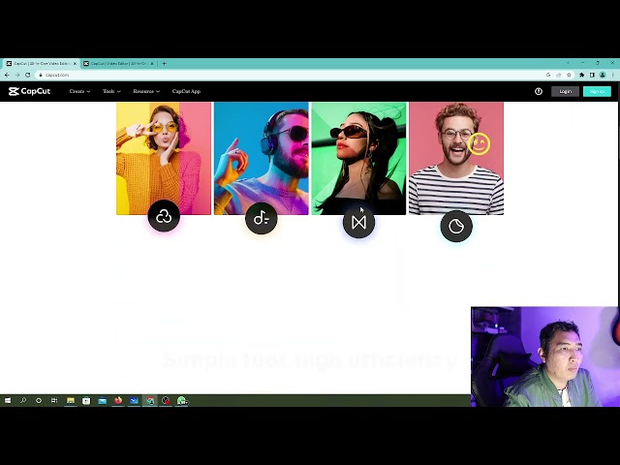Open the download icon beside Login
620x465 pixels.
[x=539, y=91]
